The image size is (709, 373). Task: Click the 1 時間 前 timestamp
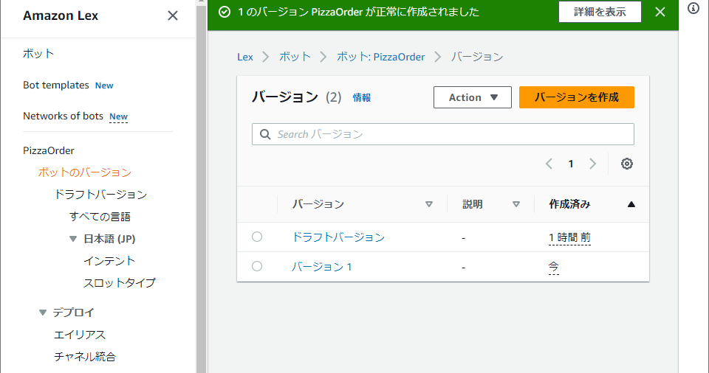pyautogui.click(x=569, y=237)
